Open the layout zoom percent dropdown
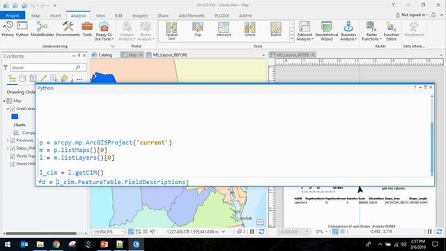The image size is (446, 251). click(327, 231)
